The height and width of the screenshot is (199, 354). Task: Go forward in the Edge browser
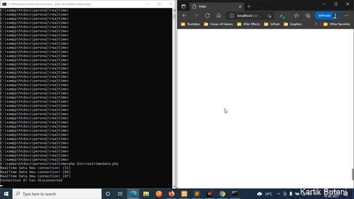tap(196, 15)
